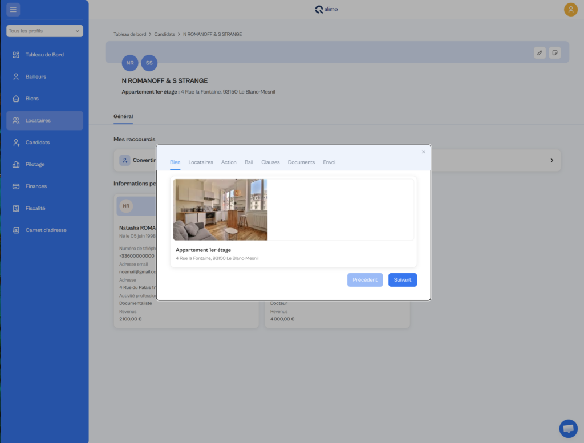The height and width of the screenshot is (443, 584).
Task: Click the Suivant button
Action: click(403, 280)
